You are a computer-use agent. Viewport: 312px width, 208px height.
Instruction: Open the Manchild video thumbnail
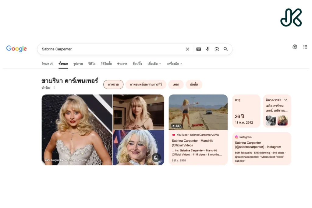[198, 112]
